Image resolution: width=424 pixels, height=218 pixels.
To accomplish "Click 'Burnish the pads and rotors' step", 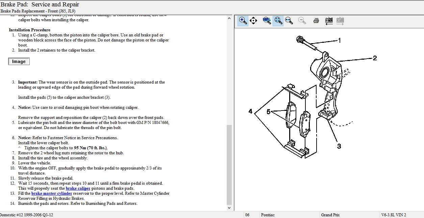I will [x=78, y=204].
